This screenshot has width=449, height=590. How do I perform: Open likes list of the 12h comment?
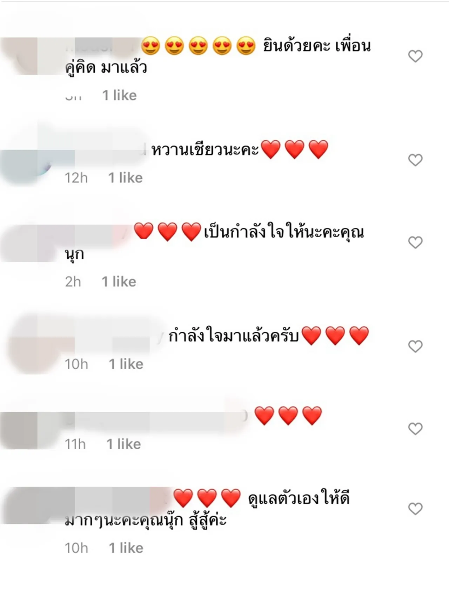tap(125, 178)
